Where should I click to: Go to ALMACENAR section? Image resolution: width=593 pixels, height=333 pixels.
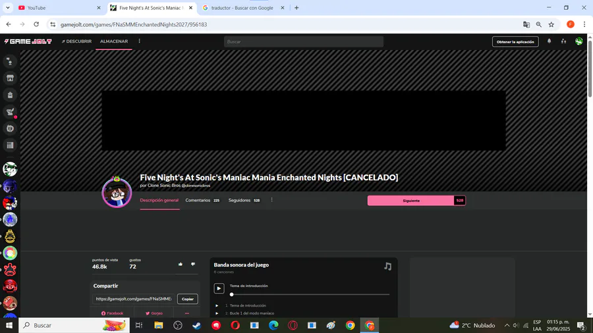pos(114,41)
